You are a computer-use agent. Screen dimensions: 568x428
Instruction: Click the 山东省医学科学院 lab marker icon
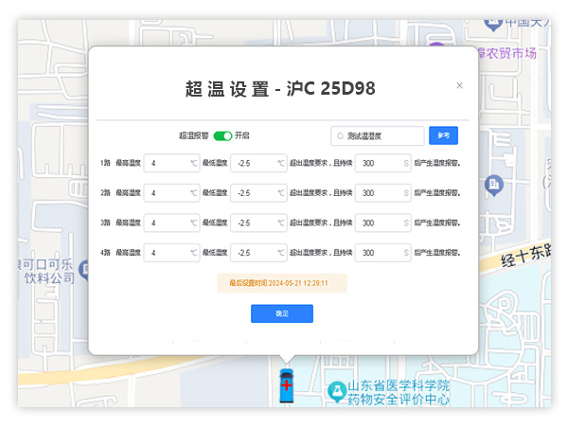click(335, 390)
